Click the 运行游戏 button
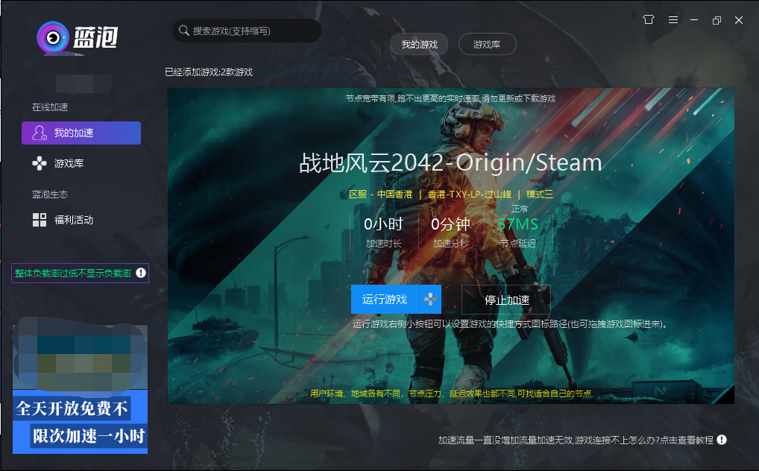 click(x=385, y=299)
